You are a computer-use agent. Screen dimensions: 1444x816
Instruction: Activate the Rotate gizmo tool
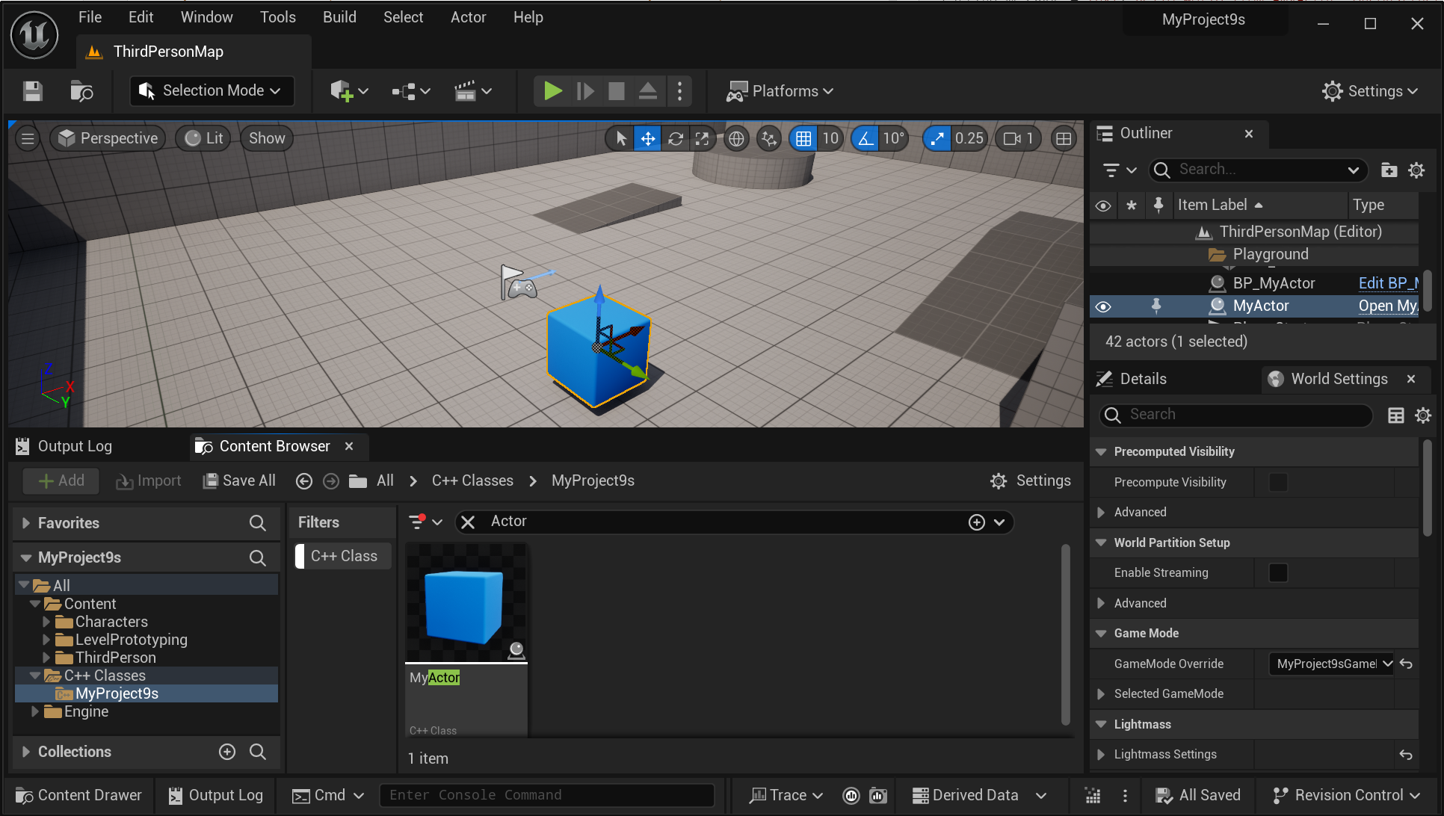pyautogui.click(x=675, y=138)
